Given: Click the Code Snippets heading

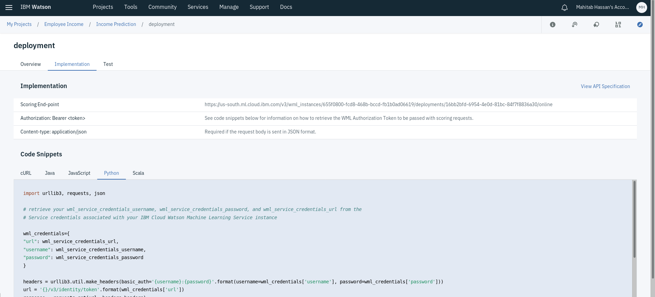Looking at the screenshot, I should (41, 154).
